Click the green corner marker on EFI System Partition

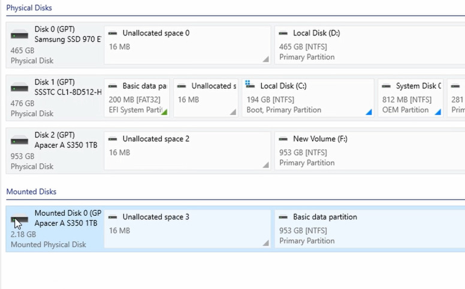[164, 112]
